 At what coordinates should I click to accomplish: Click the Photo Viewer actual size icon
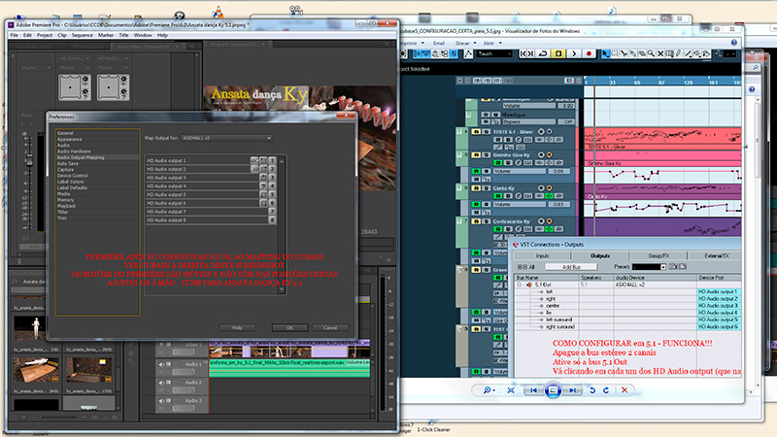point(511,389)
